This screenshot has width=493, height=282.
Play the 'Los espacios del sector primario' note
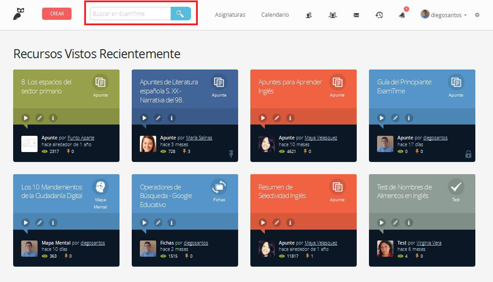tap(26, 118)
